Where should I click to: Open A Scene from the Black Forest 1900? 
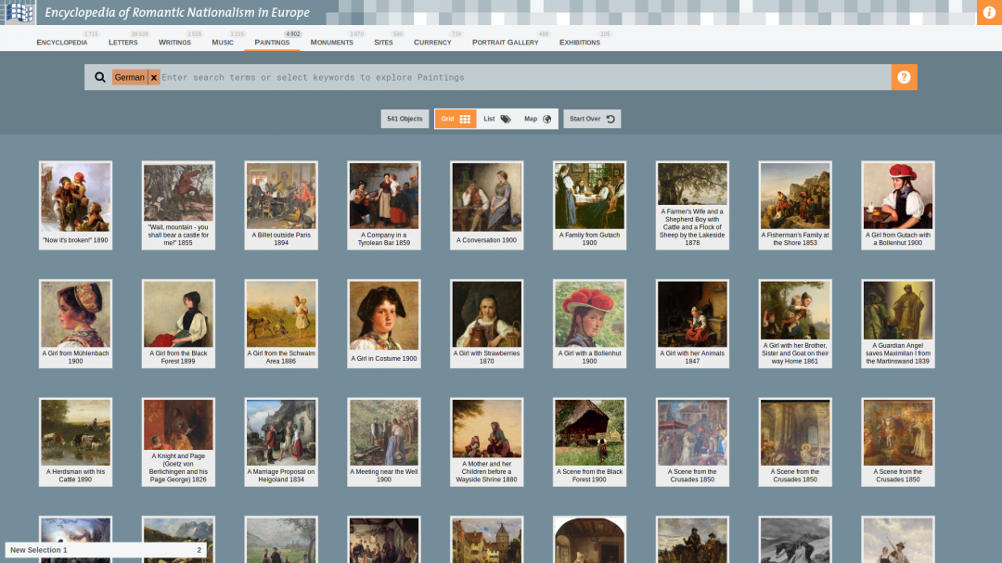point(590,442)
